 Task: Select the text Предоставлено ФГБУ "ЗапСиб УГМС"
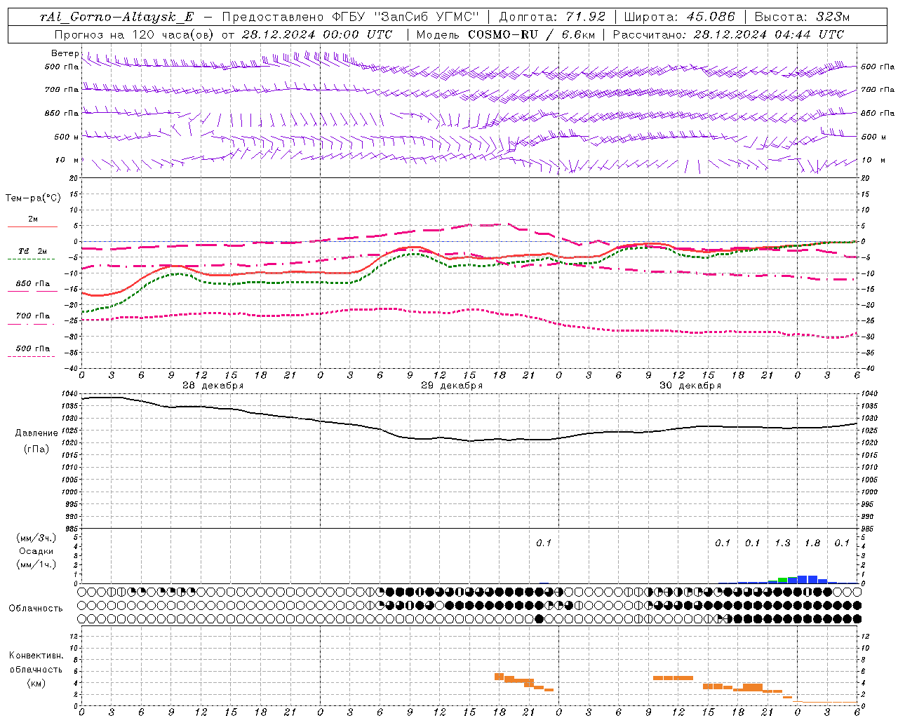point(349,17)
